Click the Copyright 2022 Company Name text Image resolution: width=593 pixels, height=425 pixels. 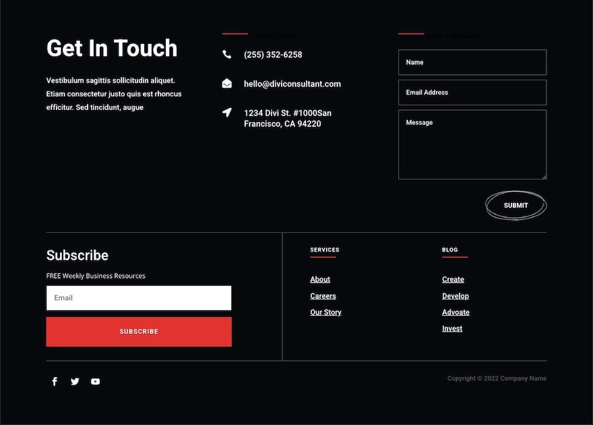pyautogui.click(x=497, y=378)
